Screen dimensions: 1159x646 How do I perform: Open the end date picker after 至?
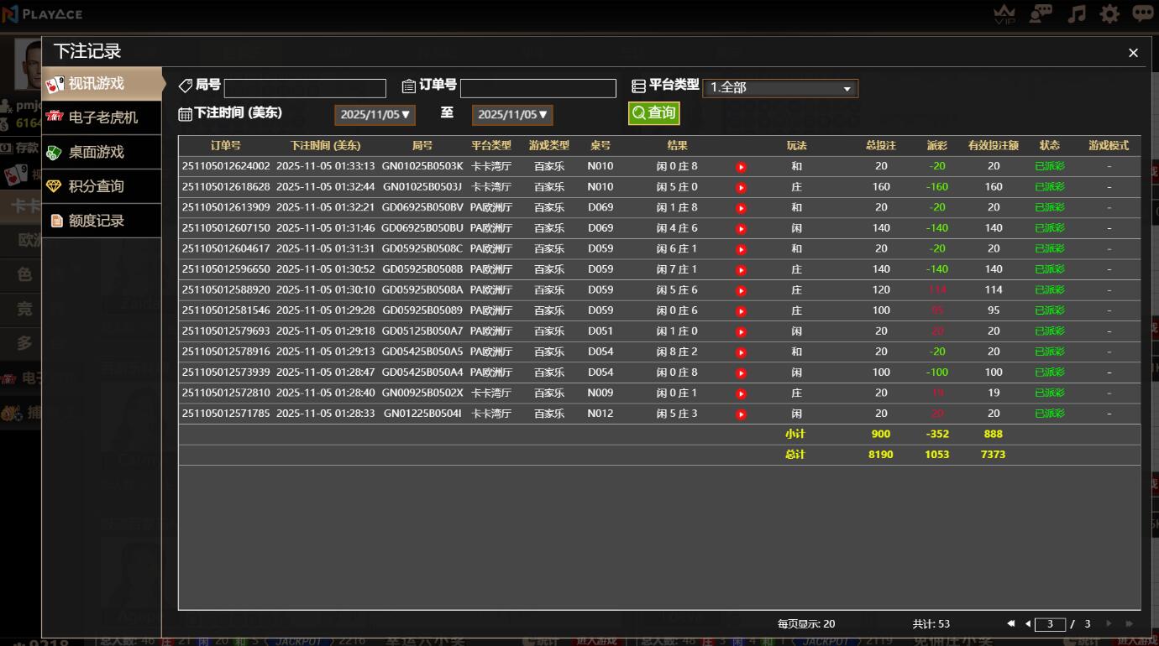(x=512, y=115)
